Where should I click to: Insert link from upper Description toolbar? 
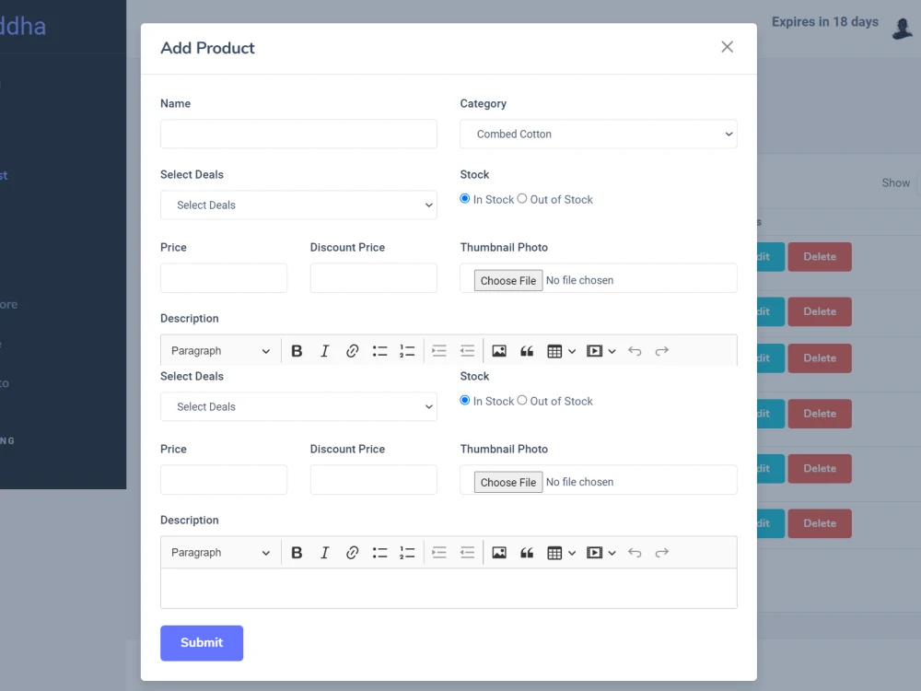(x=352, y=351)
